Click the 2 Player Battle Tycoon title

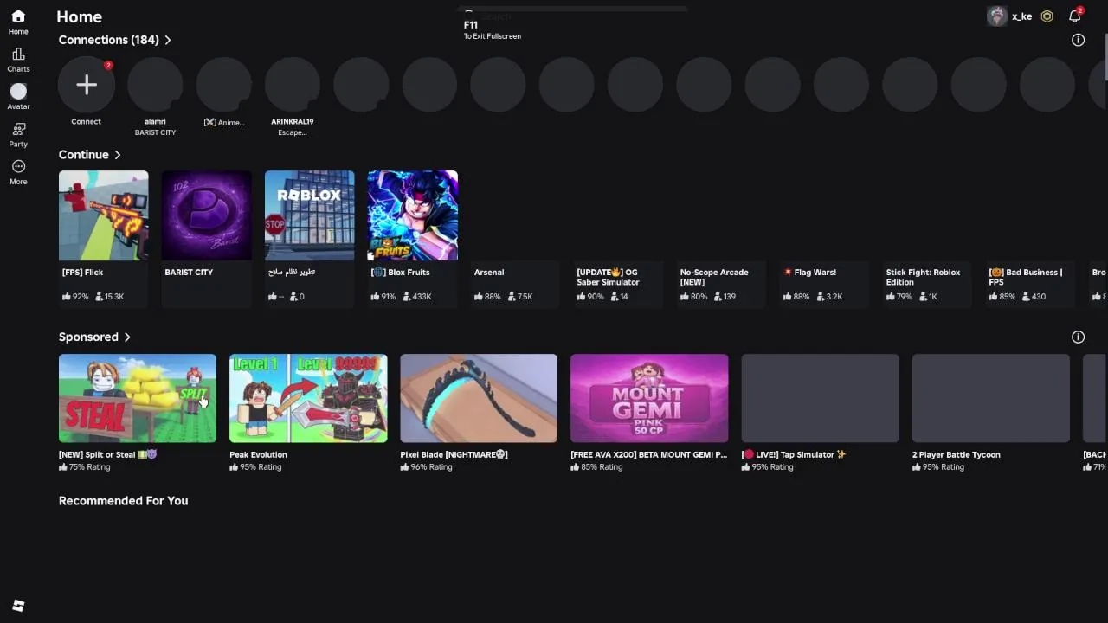[x=956, y=455]
